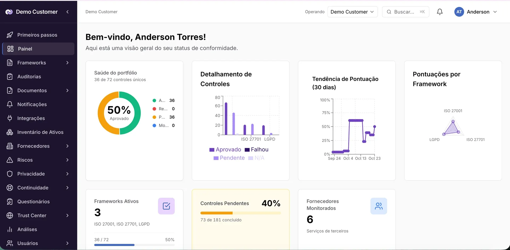Click the Buscar search field

pyautogui.click(x=405, y=12)
